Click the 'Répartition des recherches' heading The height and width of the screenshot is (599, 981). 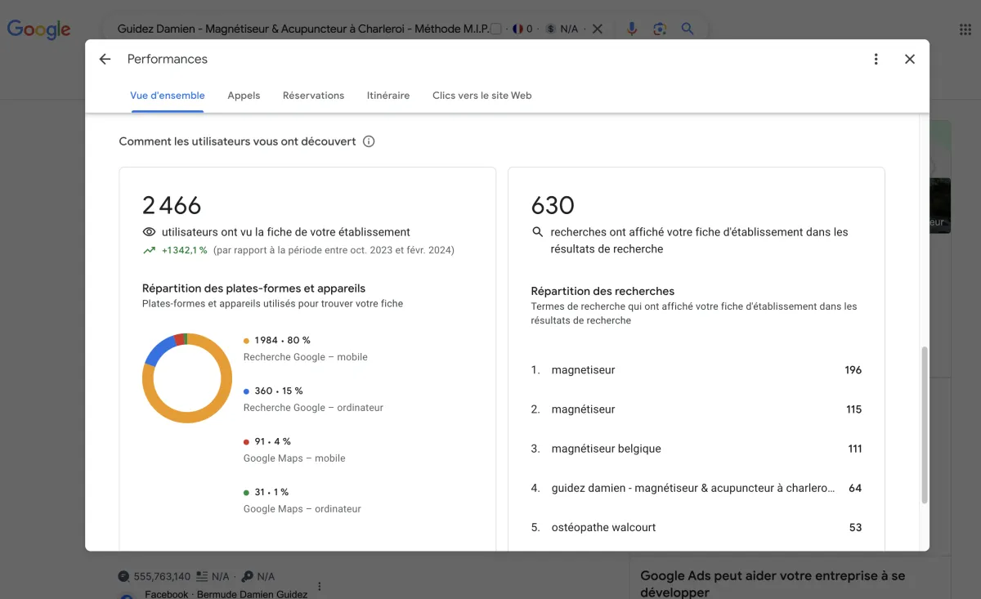click(602, 291)
